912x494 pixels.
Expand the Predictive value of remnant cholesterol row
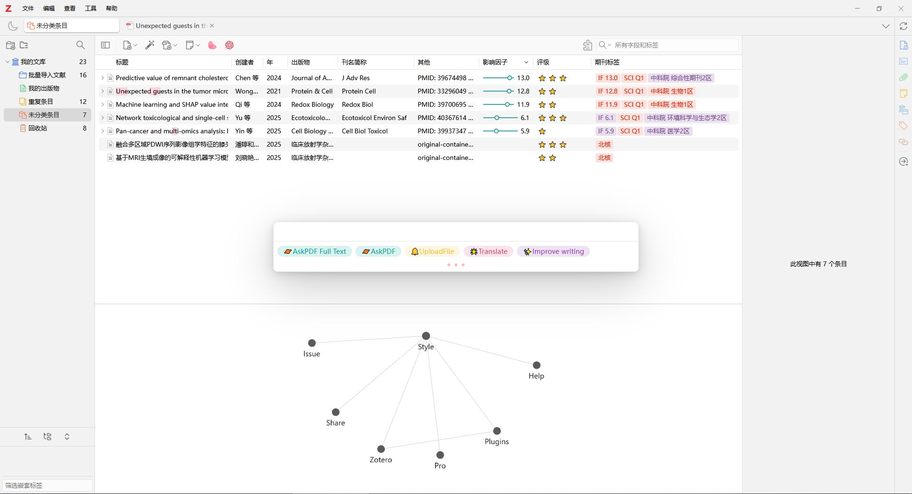click(x=102, y=78)
